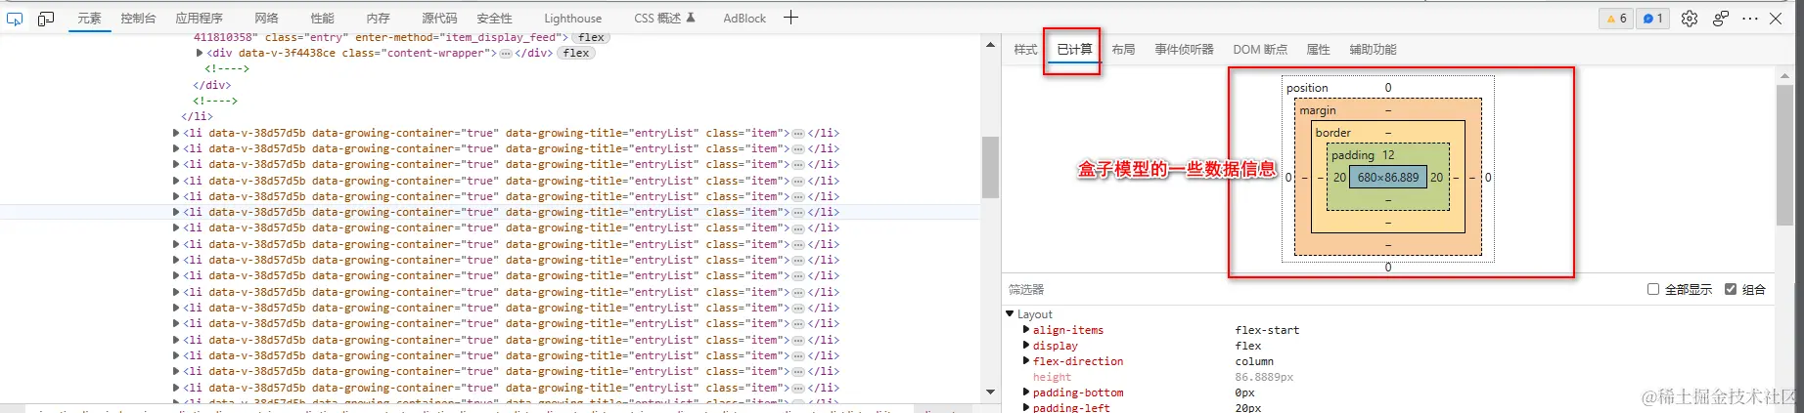Open the 布局 pane tab

[x=1123, y=49]
